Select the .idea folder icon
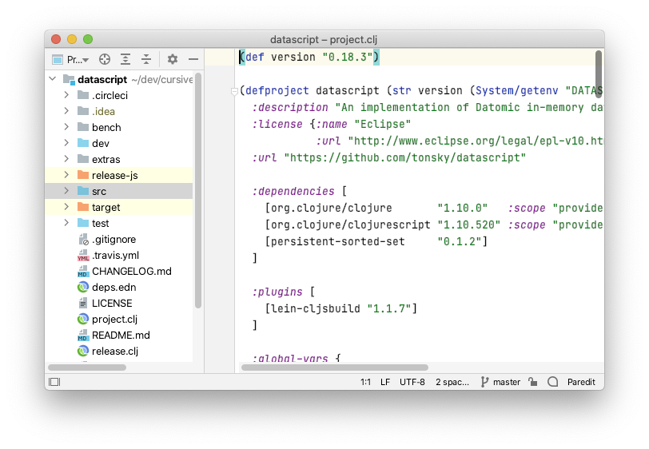 coord(83,111)
